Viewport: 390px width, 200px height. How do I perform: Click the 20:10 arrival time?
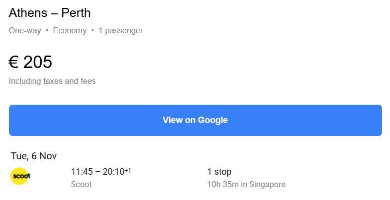(113, 172)
